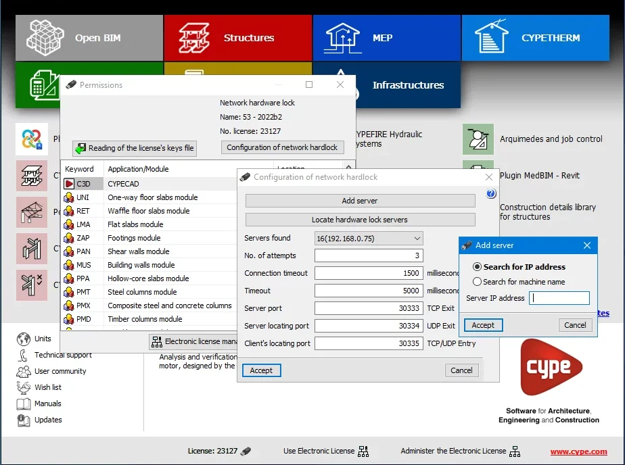Click Cancel in Configuration of network hardlock
625x465 pixels.
click(461, 370)
